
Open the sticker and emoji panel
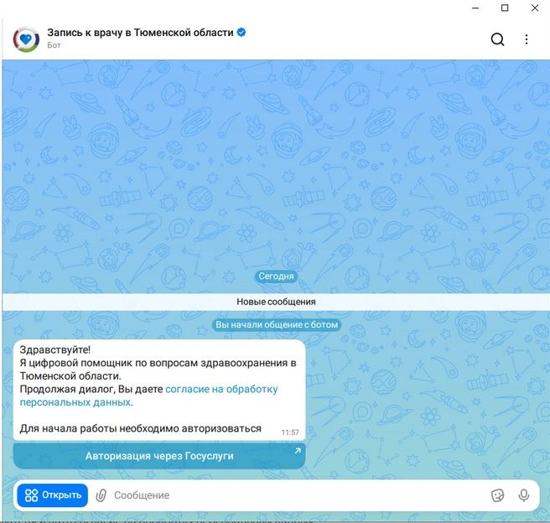tap(497, 495)
